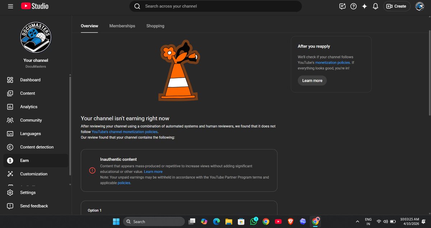Click the sparkle Ask Studio icon
Image resolution: width=431 pixels, height=228 pixels.
coord(365,6)
